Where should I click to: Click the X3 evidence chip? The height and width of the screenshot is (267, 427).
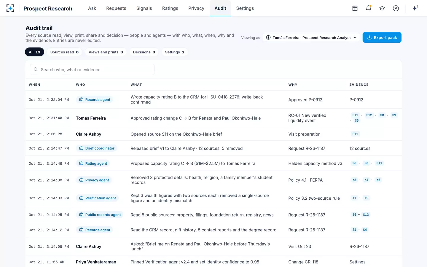(x=354, y=180)
